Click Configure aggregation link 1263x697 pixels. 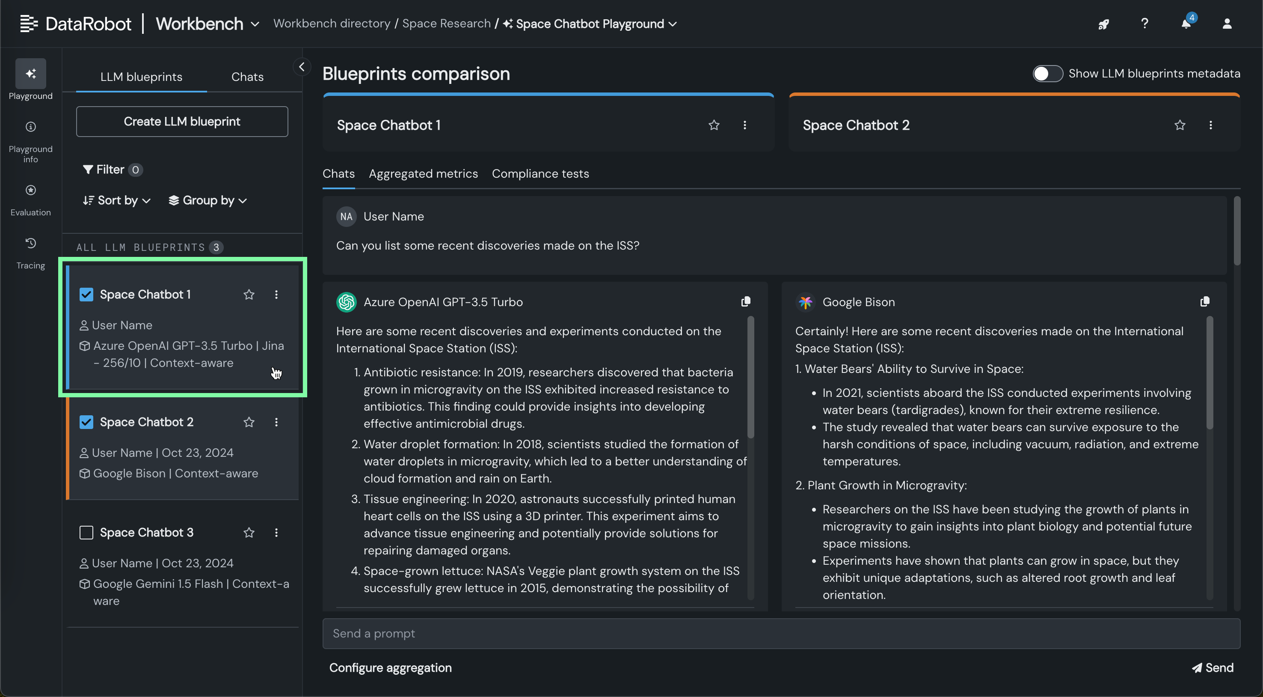tap(390, 667)
